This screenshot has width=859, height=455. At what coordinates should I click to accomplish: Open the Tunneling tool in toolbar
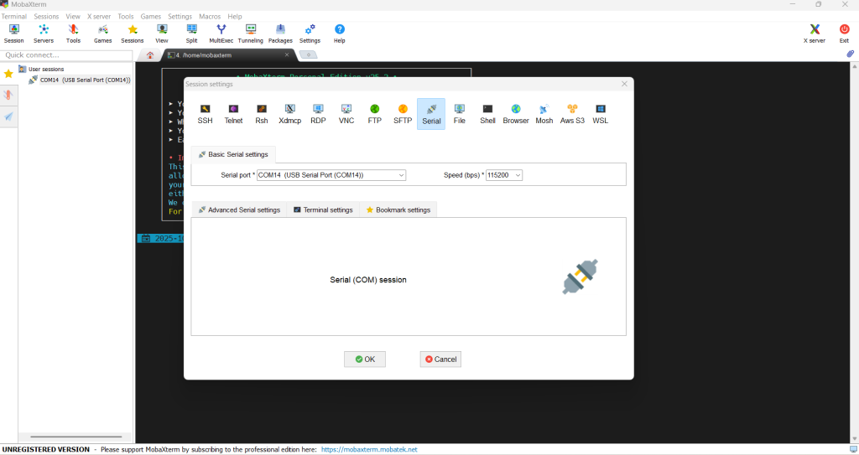pos(250,33)
